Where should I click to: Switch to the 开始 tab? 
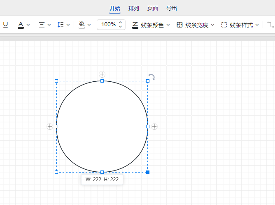(x=115, y=8)
